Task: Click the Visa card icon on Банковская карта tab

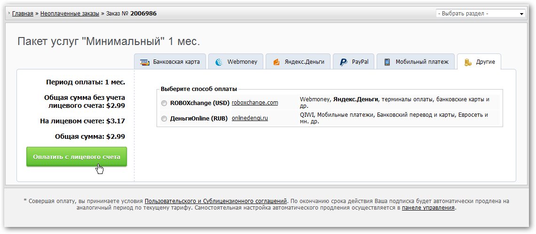Action: (145, 62)
